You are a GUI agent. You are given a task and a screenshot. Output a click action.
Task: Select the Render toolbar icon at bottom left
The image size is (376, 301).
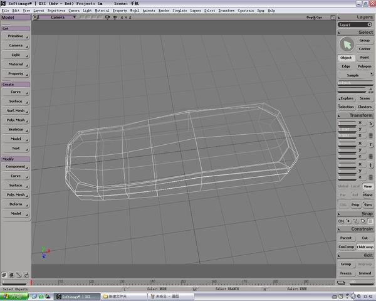(x=19, y=275)
